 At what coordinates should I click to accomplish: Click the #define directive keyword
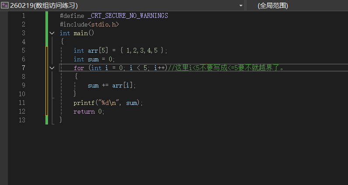click(72, 16)
